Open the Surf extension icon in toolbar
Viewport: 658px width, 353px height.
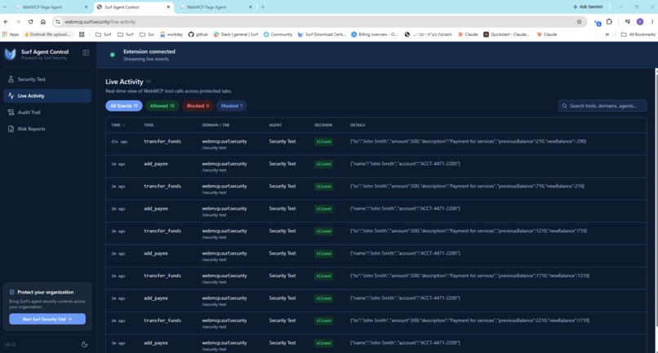coord(598,23)
